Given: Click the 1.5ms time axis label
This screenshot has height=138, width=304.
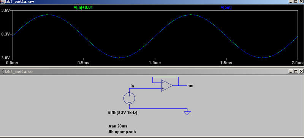Looking at the screenshot, I should pyautogui.click(x=226, y=63).
